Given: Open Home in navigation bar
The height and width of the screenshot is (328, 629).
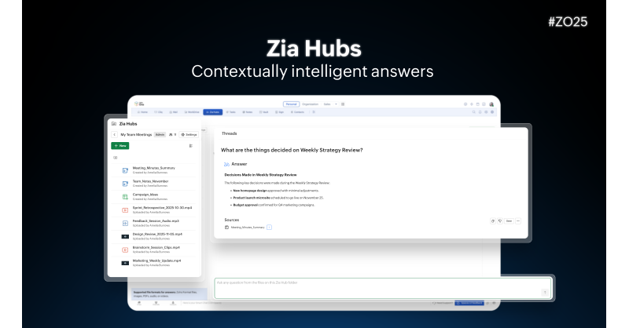Looking at the screenshot, I should click(142, 112).
